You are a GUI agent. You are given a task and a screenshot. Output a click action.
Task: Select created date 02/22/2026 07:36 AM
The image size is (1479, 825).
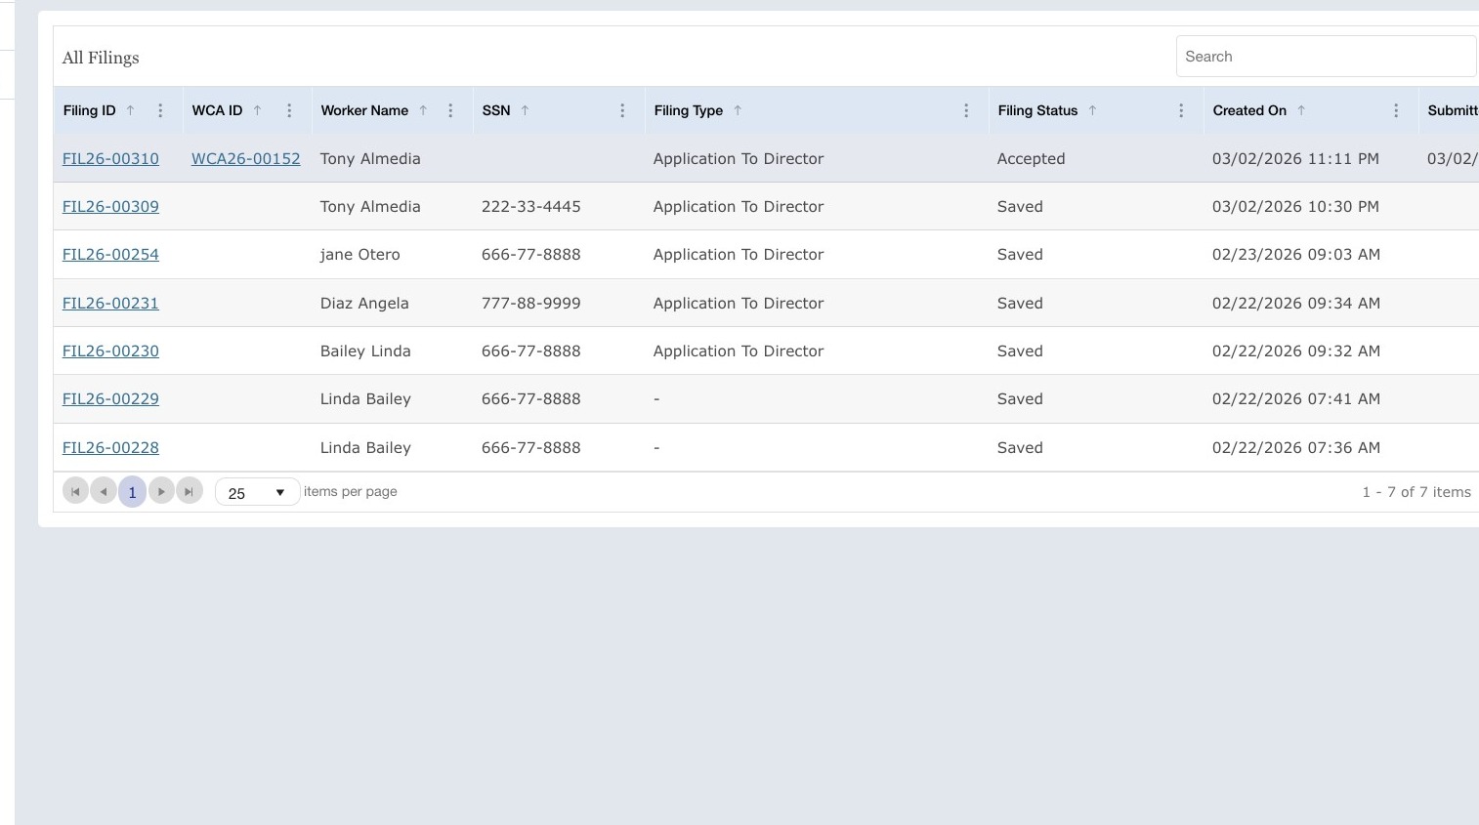click(x=1295, y=448)
